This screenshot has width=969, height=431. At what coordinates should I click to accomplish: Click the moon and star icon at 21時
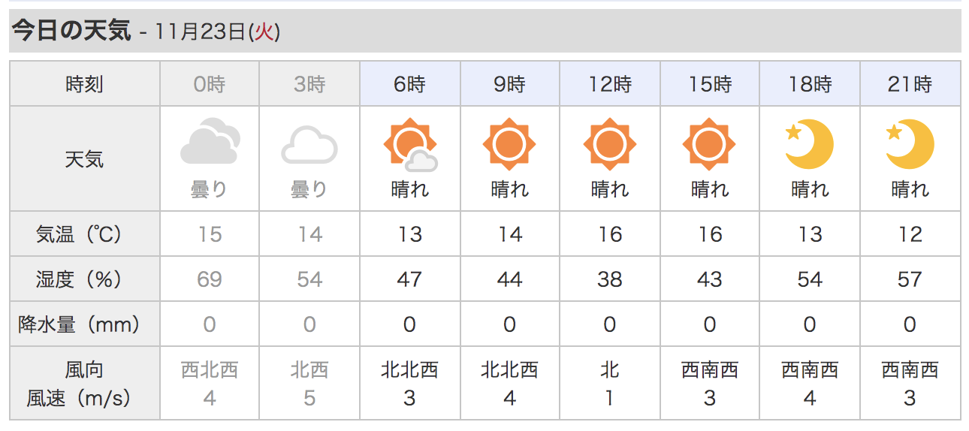(x=909, y=144)
